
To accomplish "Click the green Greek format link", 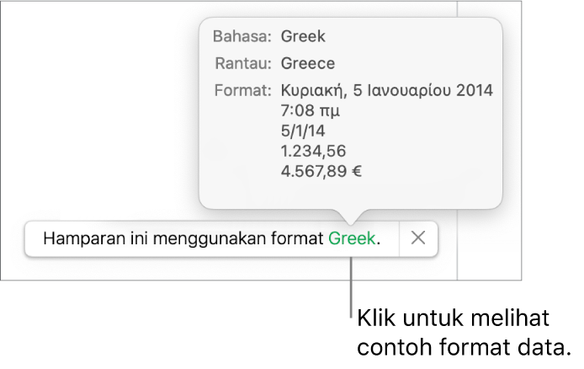I will click(x=352, y=238).
